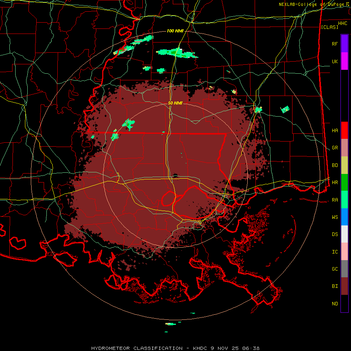Click the HA legend label
The image size is (351, 351).
pos(335,130)
